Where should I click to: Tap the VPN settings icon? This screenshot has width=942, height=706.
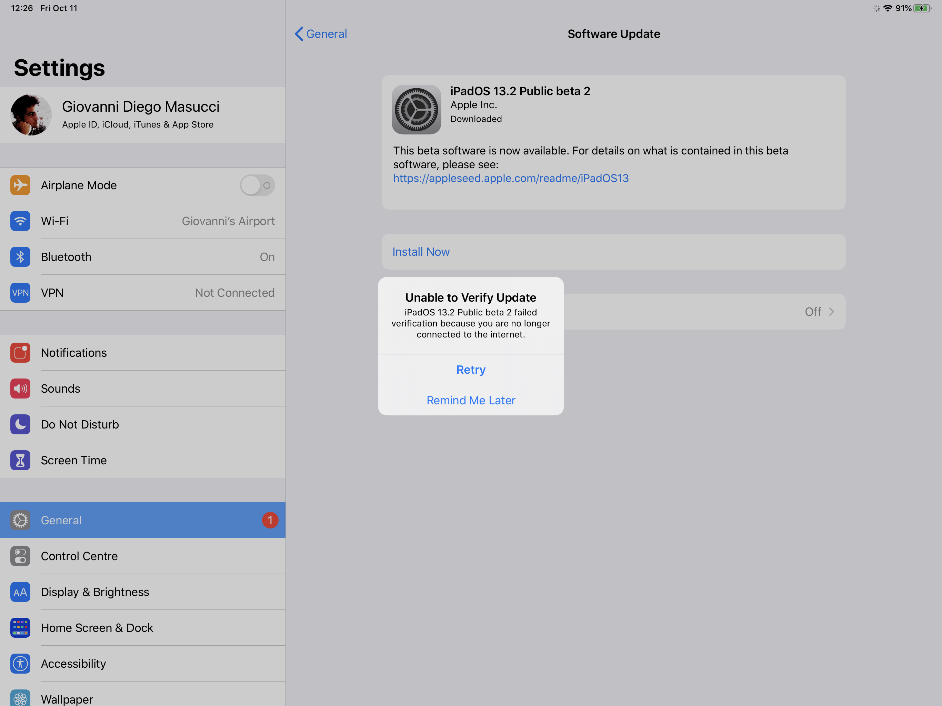coord(20,293)
